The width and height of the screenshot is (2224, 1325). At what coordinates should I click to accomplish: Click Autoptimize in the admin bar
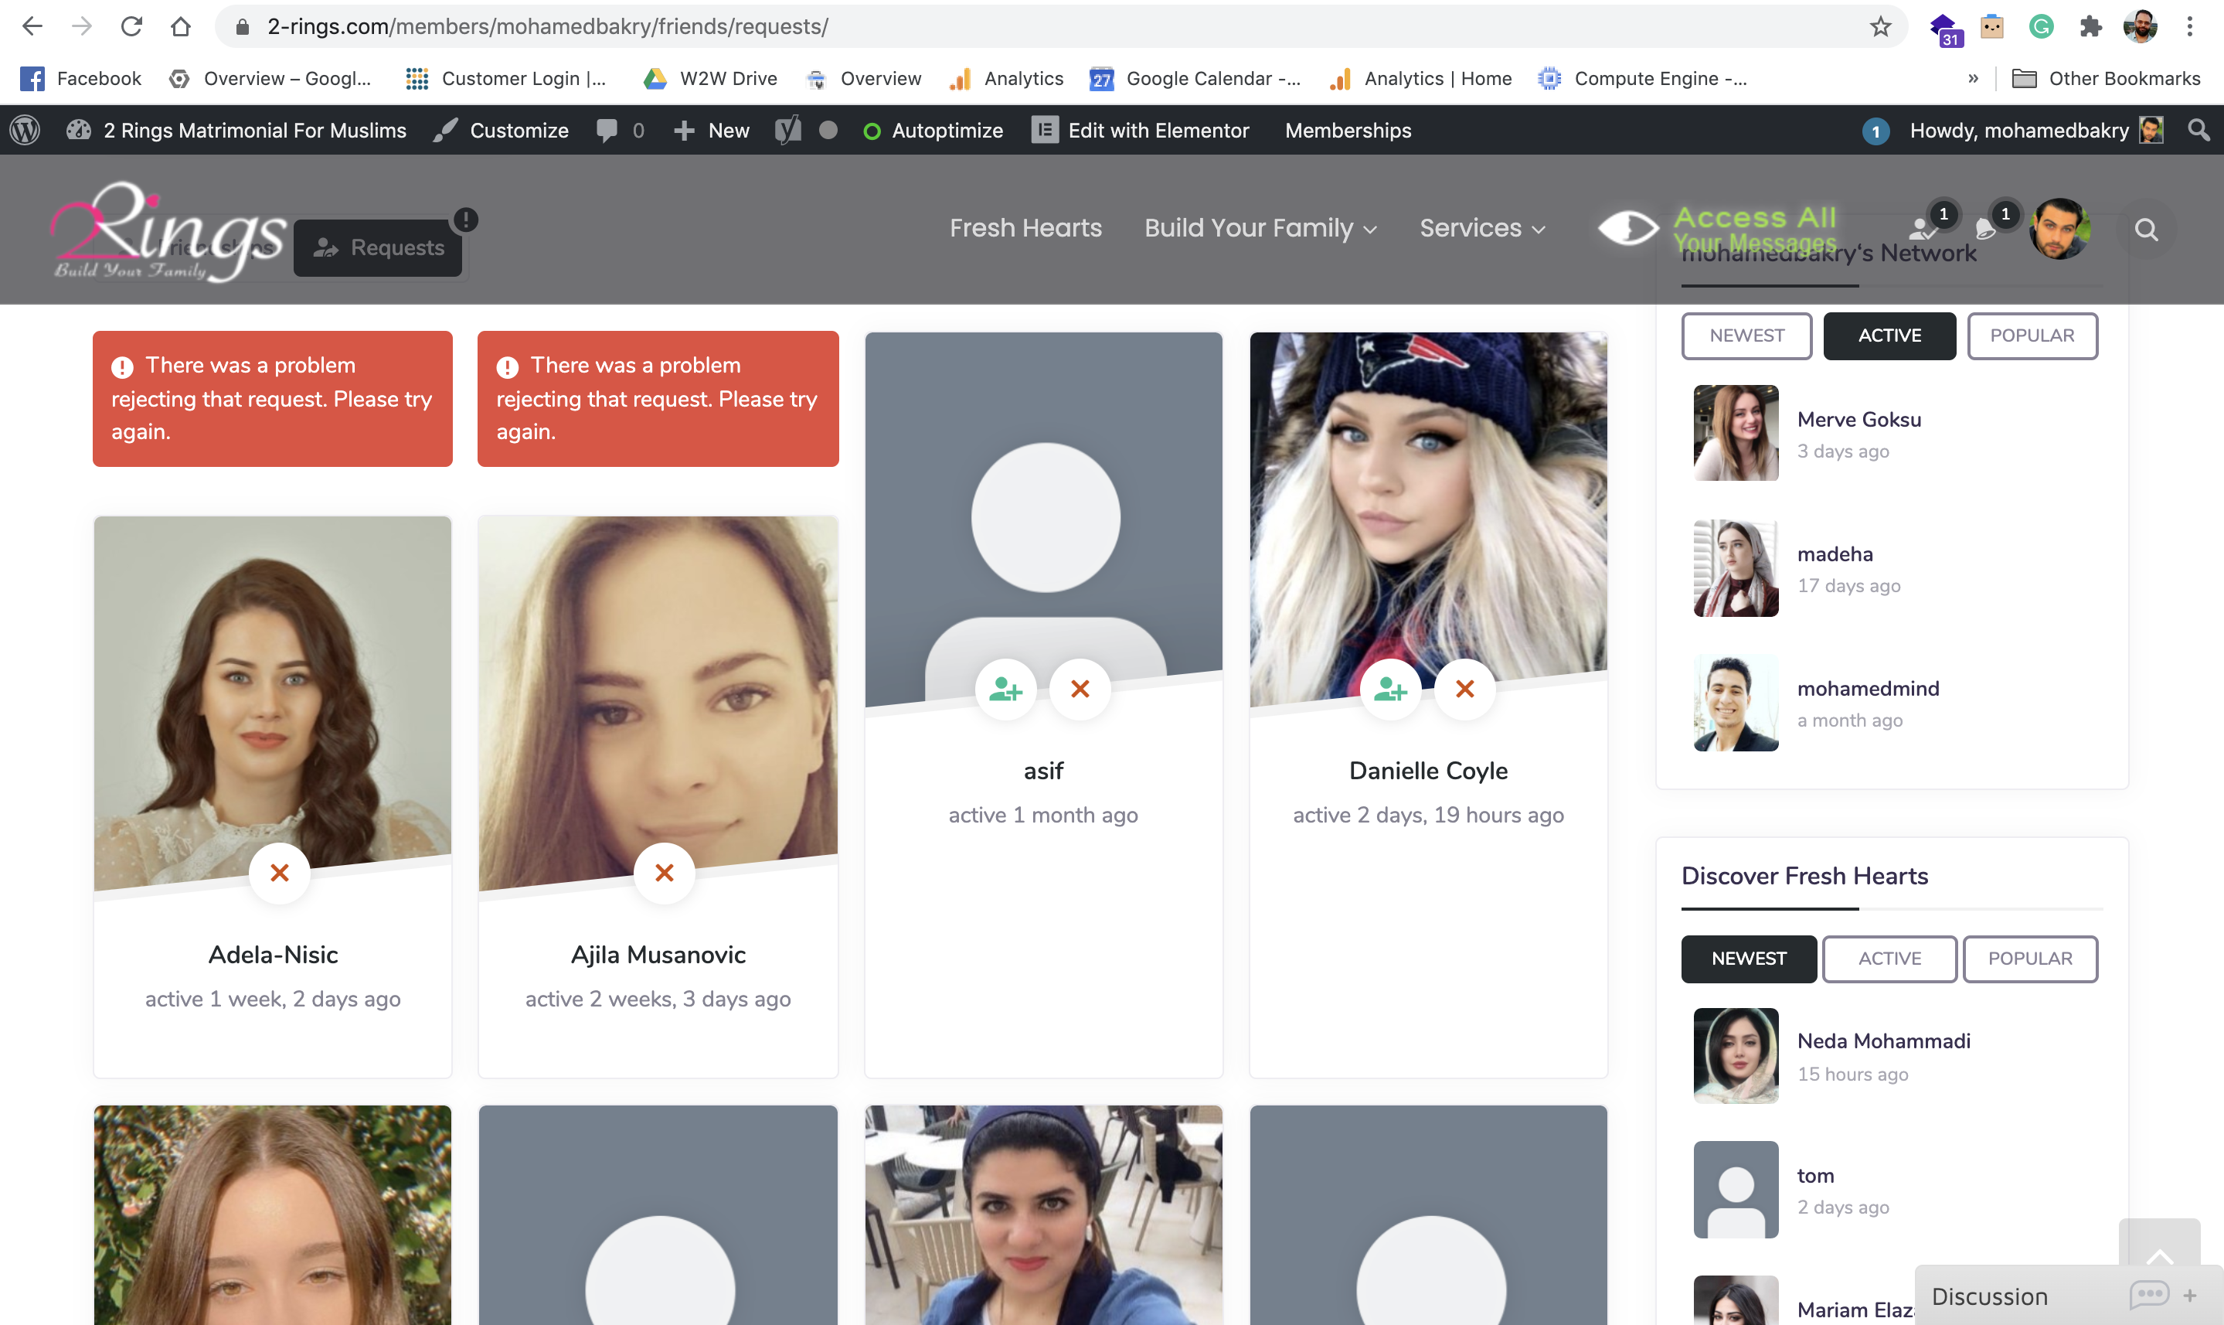933,131
